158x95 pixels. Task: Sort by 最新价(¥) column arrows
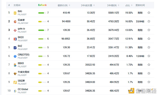coord(70,5)
